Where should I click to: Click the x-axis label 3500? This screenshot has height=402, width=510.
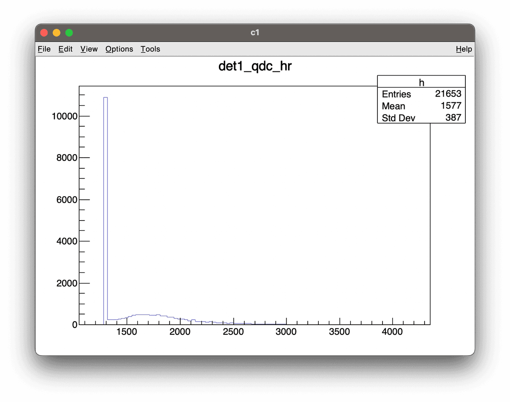click(339, 332)
